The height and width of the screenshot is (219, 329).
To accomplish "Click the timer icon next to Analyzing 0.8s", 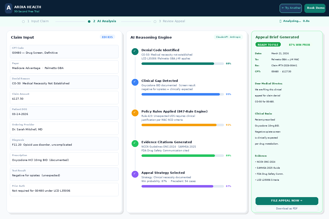I will click(x=280, y=21).
